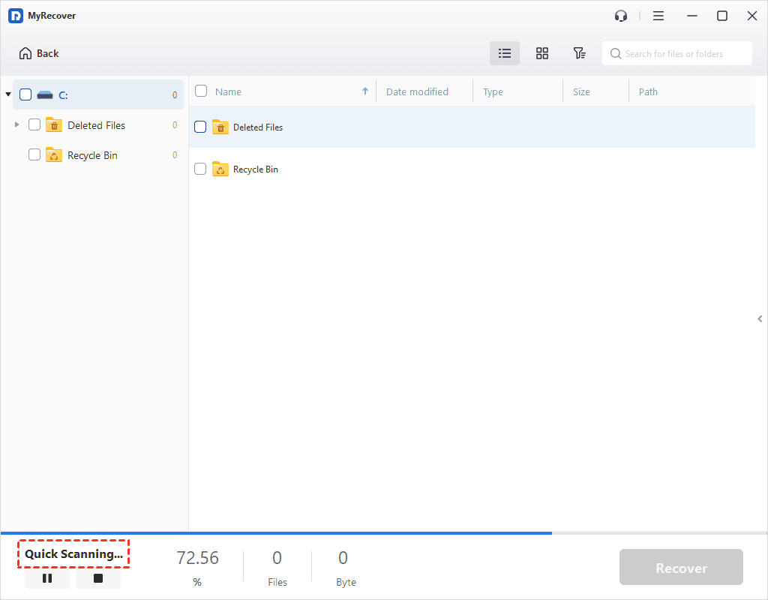The image size is (768, 600).
Task: Select the Recycle Bin checkbox in file list
Action: click(x=199, y=168)
